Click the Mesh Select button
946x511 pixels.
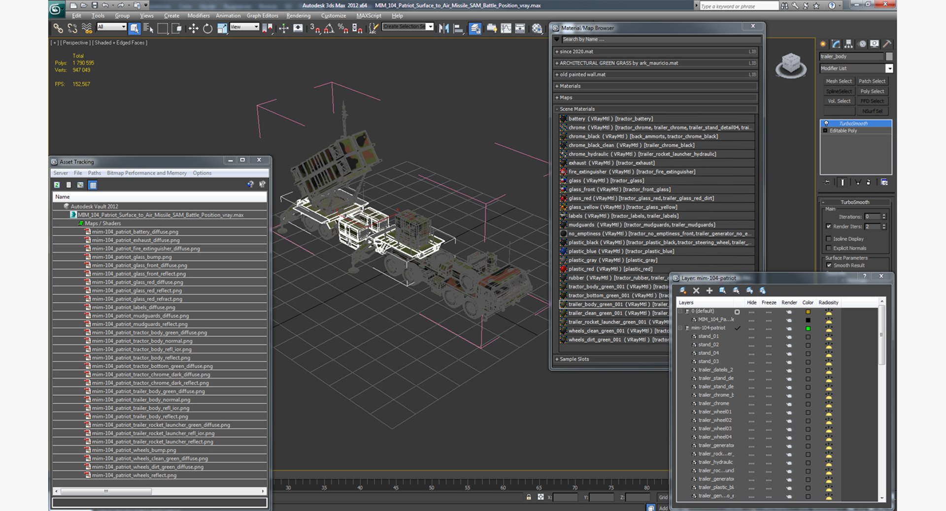pos(839,81)
